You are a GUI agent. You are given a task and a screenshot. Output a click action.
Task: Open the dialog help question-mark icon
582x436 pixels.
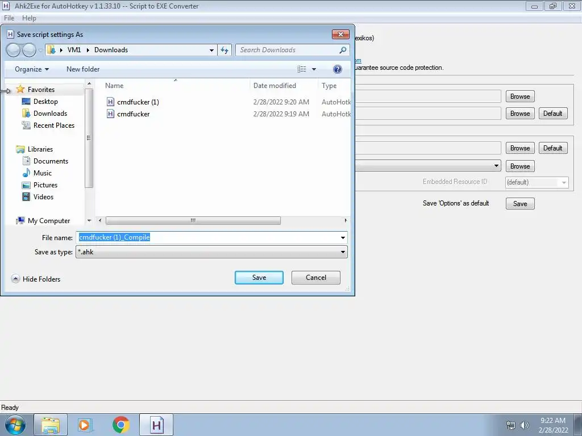(x=338, y=69)
